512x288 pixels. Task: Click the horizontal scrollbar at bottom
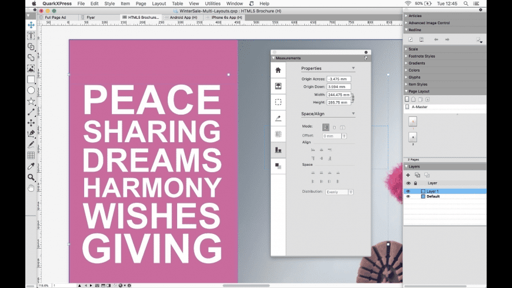[x=246, y=286]
